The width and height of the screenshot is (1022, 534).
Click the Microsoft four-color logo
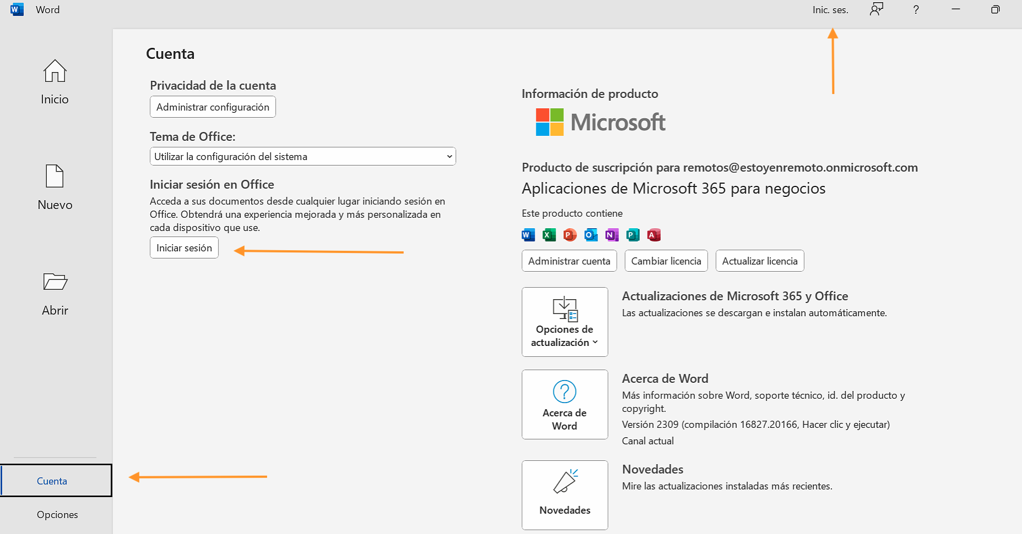(x=550, y=122)
